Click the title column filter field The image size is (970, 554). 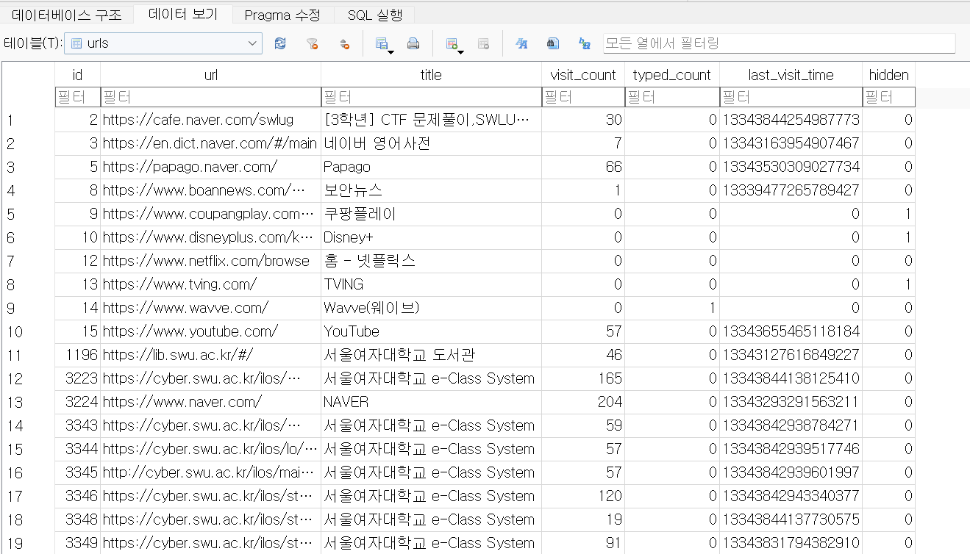click(431, 97)
